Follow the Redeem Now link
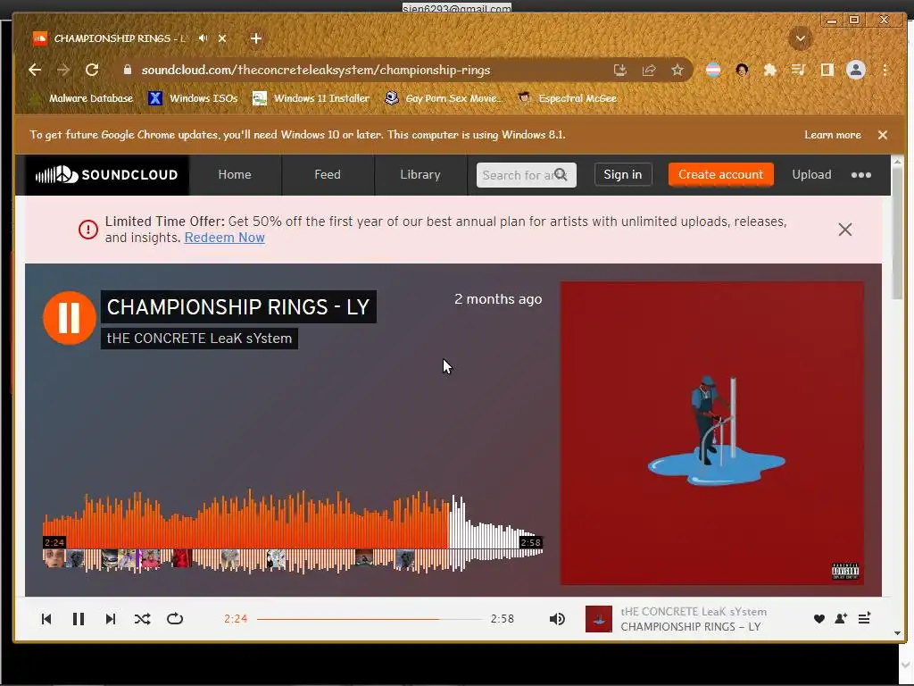This screenshot has width=914, height=686. pyautogui.click(x=224, y=238)
